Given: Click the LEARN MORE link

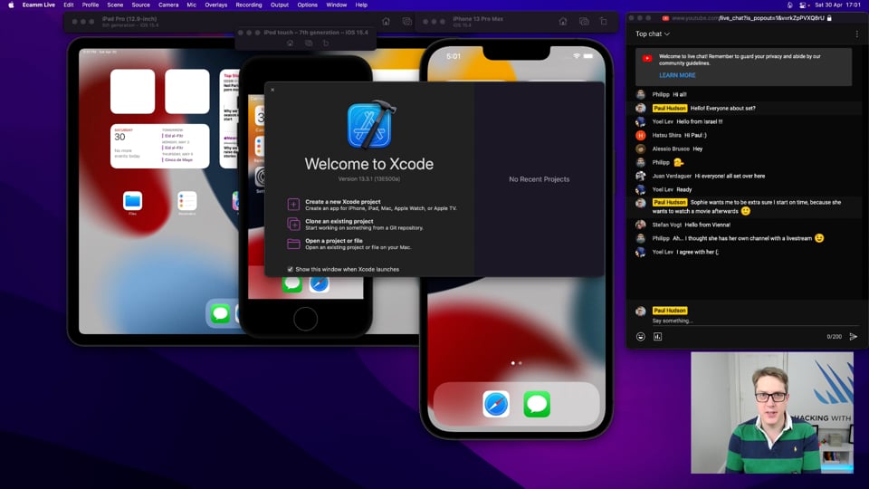Looking at the screenshot, I should [x=677, y=75].
